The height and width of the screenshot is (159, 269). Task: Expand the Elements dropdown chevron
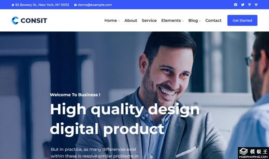point(183,21)
